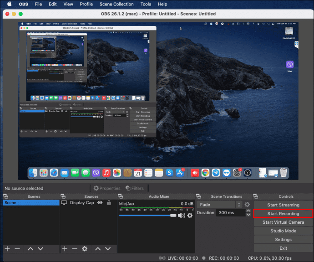Viewport: 314px width, 262px height.
Task: Click Trash icon in previewed dock
Action: pos(284,173)
